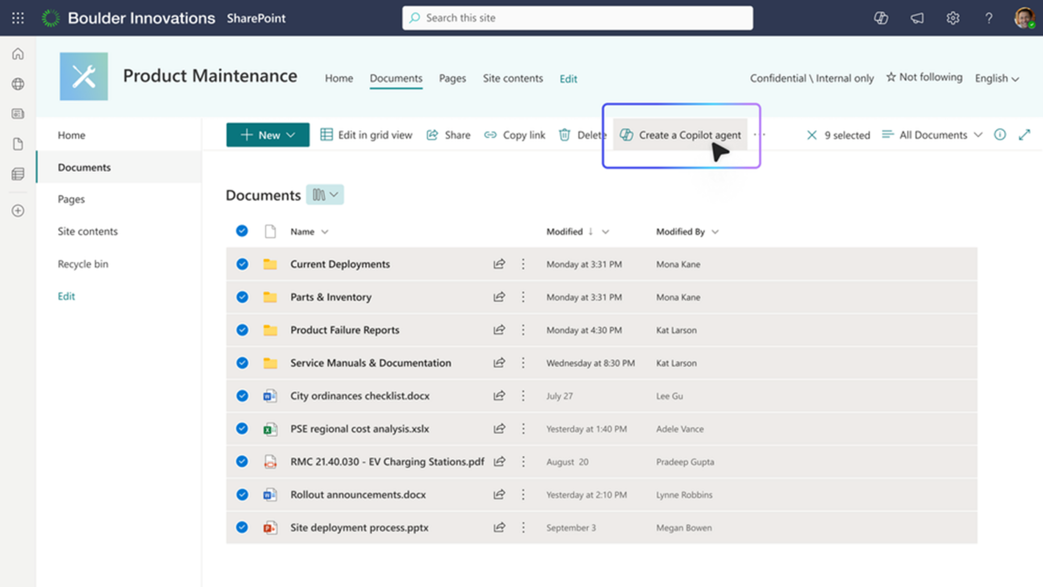Image resolution: width=1043 pixels, height=587 pixels.
Task: Deselect the Product Failure Reports folder checkbox
Action: (242, 330)
